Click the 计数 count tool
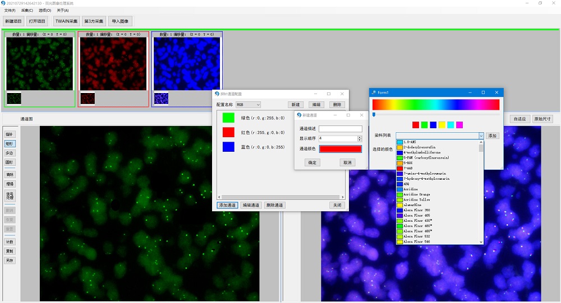Image resolution: width=561 pixels, height=303 pixels. pos(10,242)
